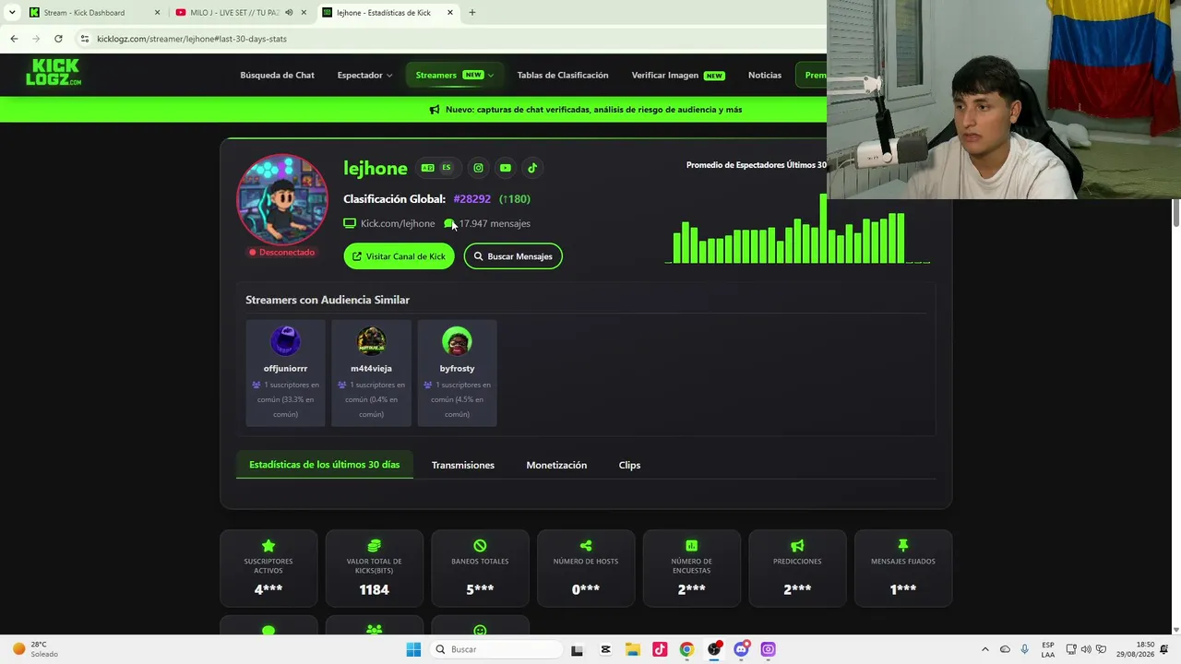Mute the MILO J tab audio icon
Viewport: 1181px width, 664px height.
(289, 13)
